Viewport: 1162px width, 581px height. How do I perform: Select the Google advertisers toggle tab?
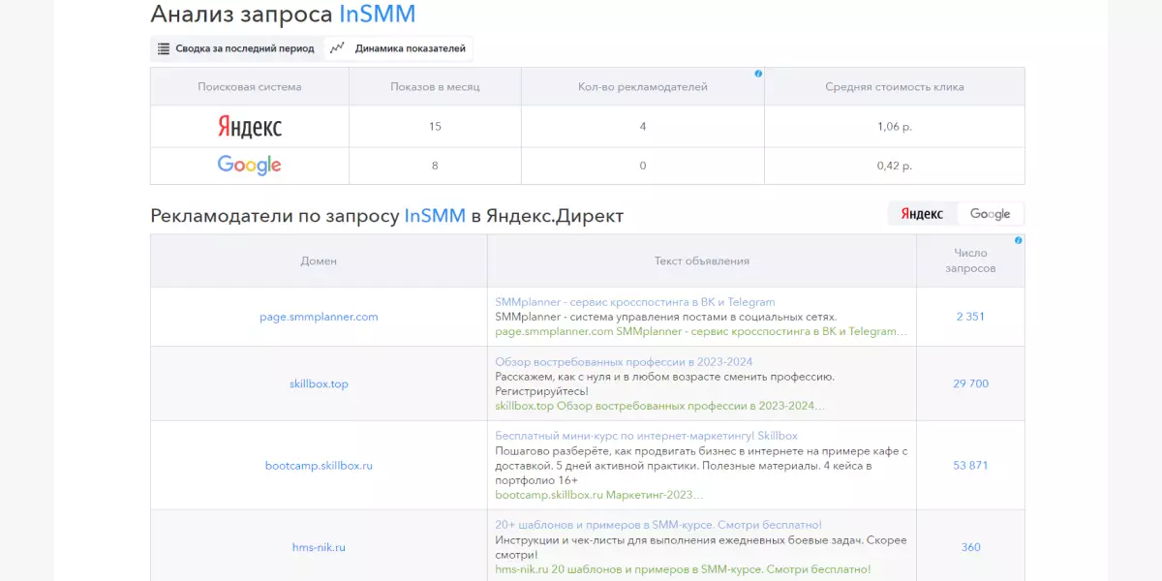tap(990, 214)
